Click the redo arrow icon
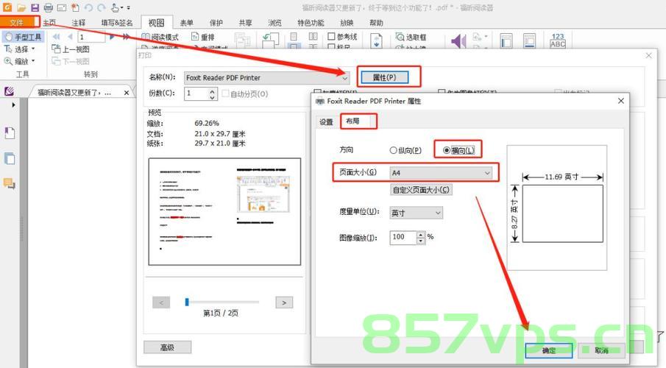Viewport: 666px width, 368px height. [x=101, y=7]
